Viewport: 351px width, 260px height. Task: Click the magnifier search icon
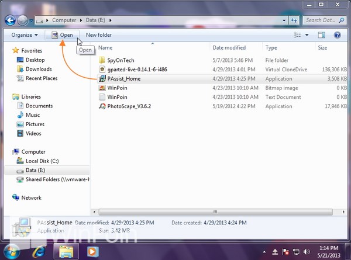tap(342, 20)
